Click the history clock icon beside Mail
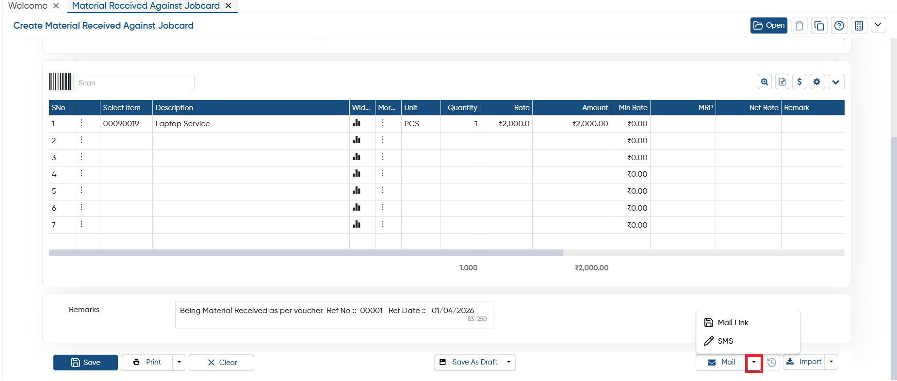The image size is (897, 381). click(771, 363)
